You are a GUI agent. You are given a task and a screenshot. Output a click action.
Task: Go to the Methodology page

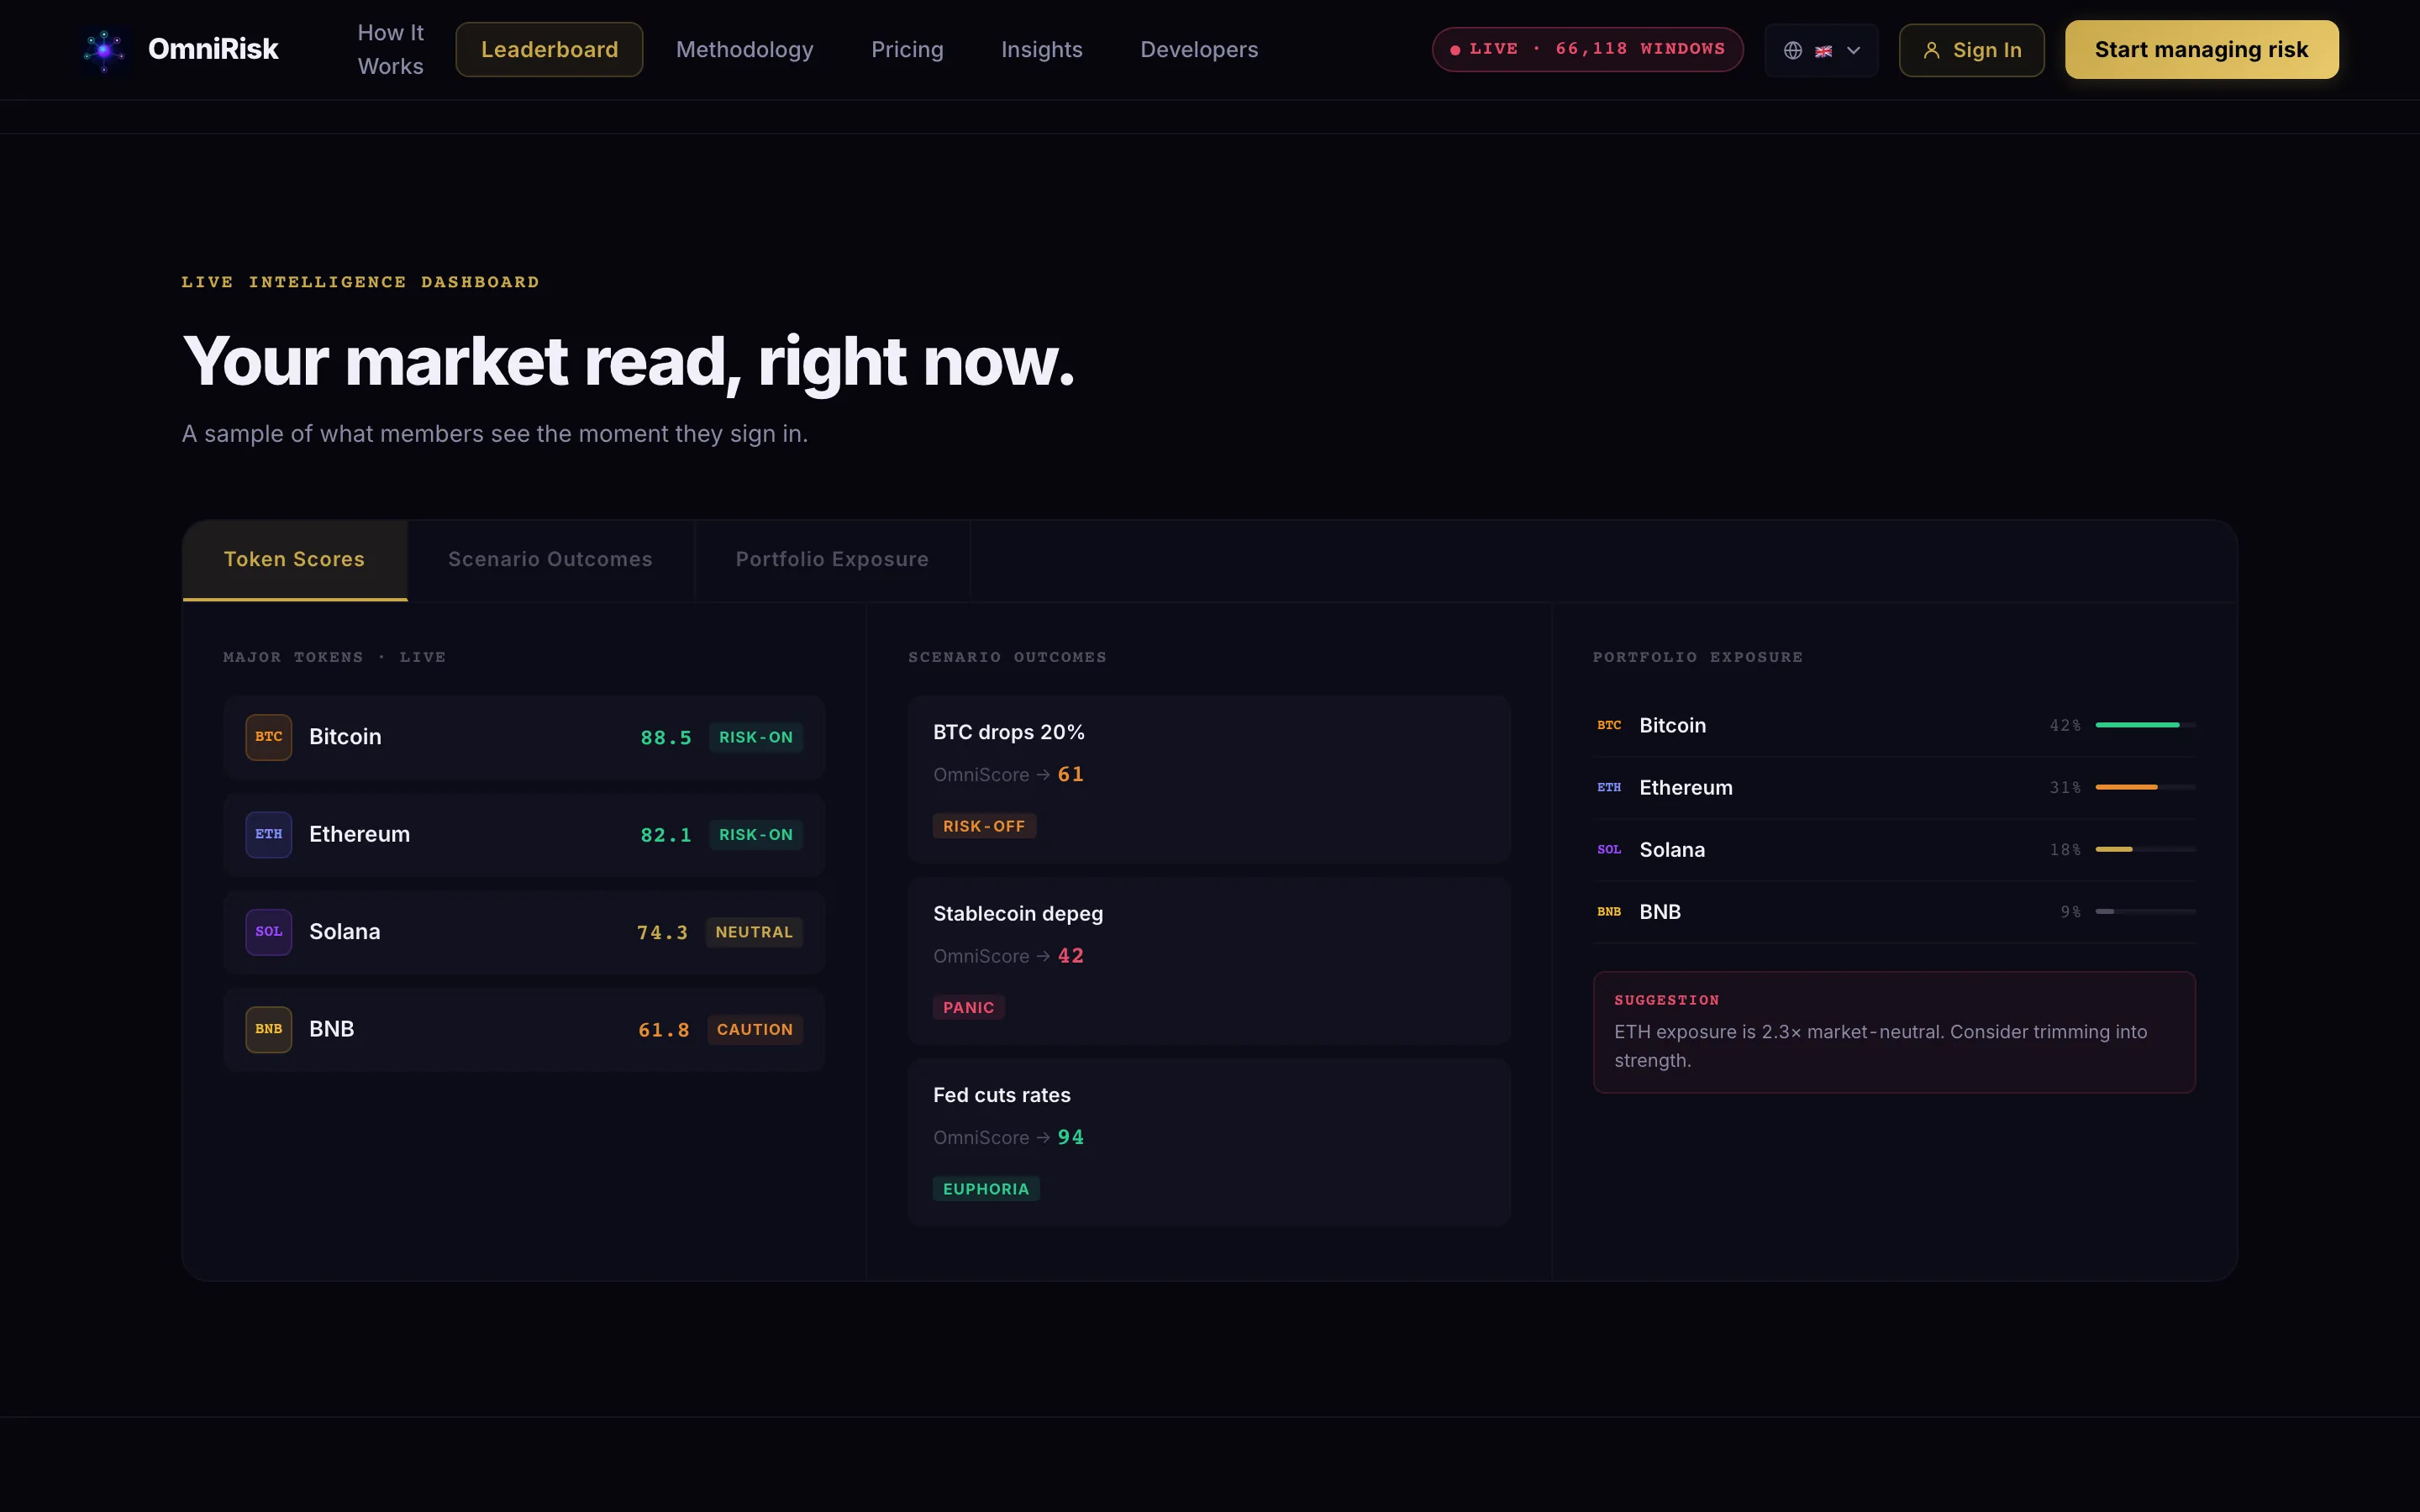point(744,50)
